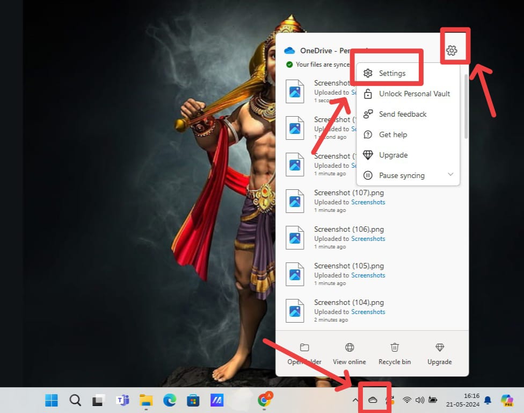This screenshot has height=413, width=524.
Task: Open the purple slashes app on taskbar
Action: coord(216,400)
